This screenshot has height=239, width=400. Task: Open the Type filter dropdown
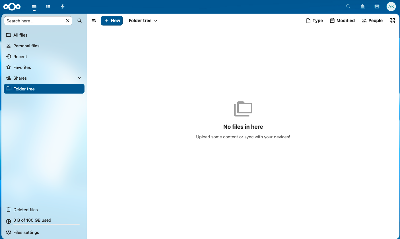(x=314, y=21)
